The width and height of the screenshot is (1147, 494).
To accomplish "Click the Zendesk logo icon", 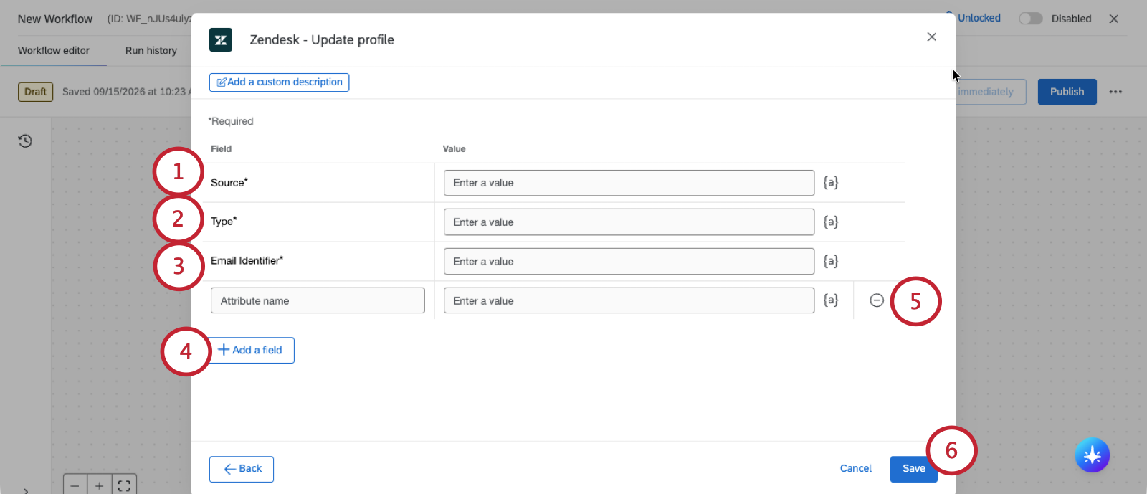I will 221,40.
